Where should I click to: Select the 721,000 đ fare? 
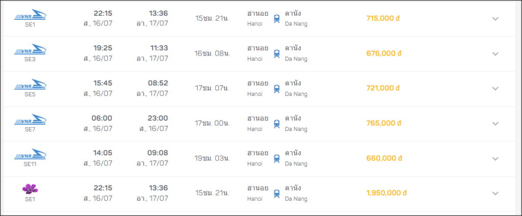[x=383, y=88]
